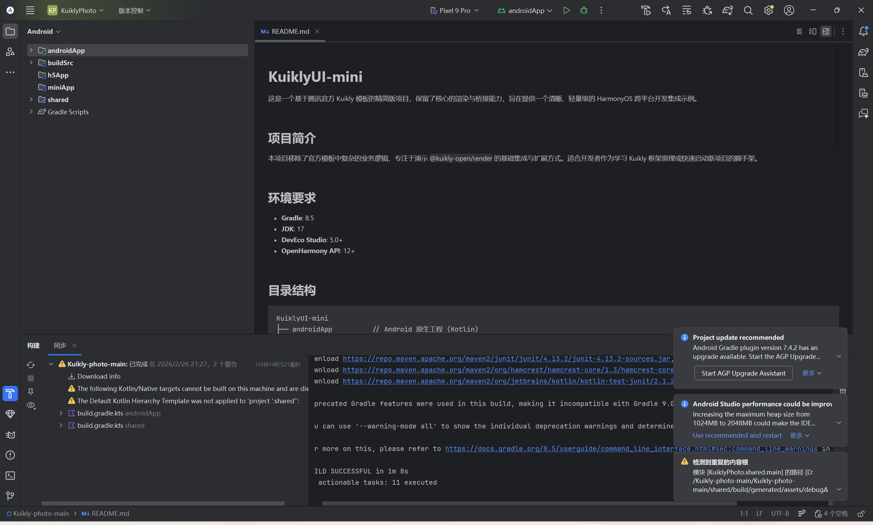The image size is (873, 525).
Task: Toggle pin tab in build panel
Action: pyautogui.click(x=31, y=392)
